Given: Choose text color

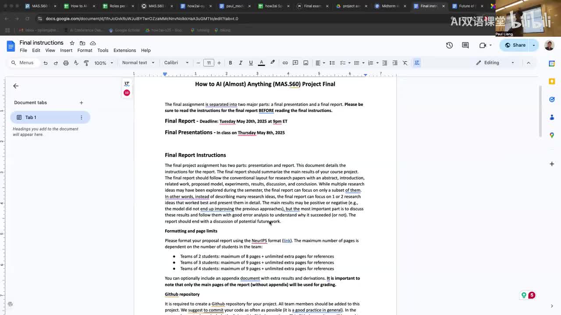Looking at the screenshot, I should [x=261, y=63].
